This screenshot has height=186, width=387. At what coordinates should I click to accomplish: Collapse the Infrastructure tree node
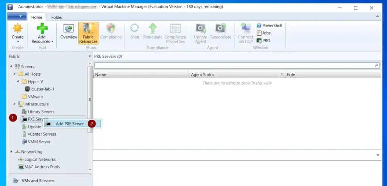click(14, 104)
